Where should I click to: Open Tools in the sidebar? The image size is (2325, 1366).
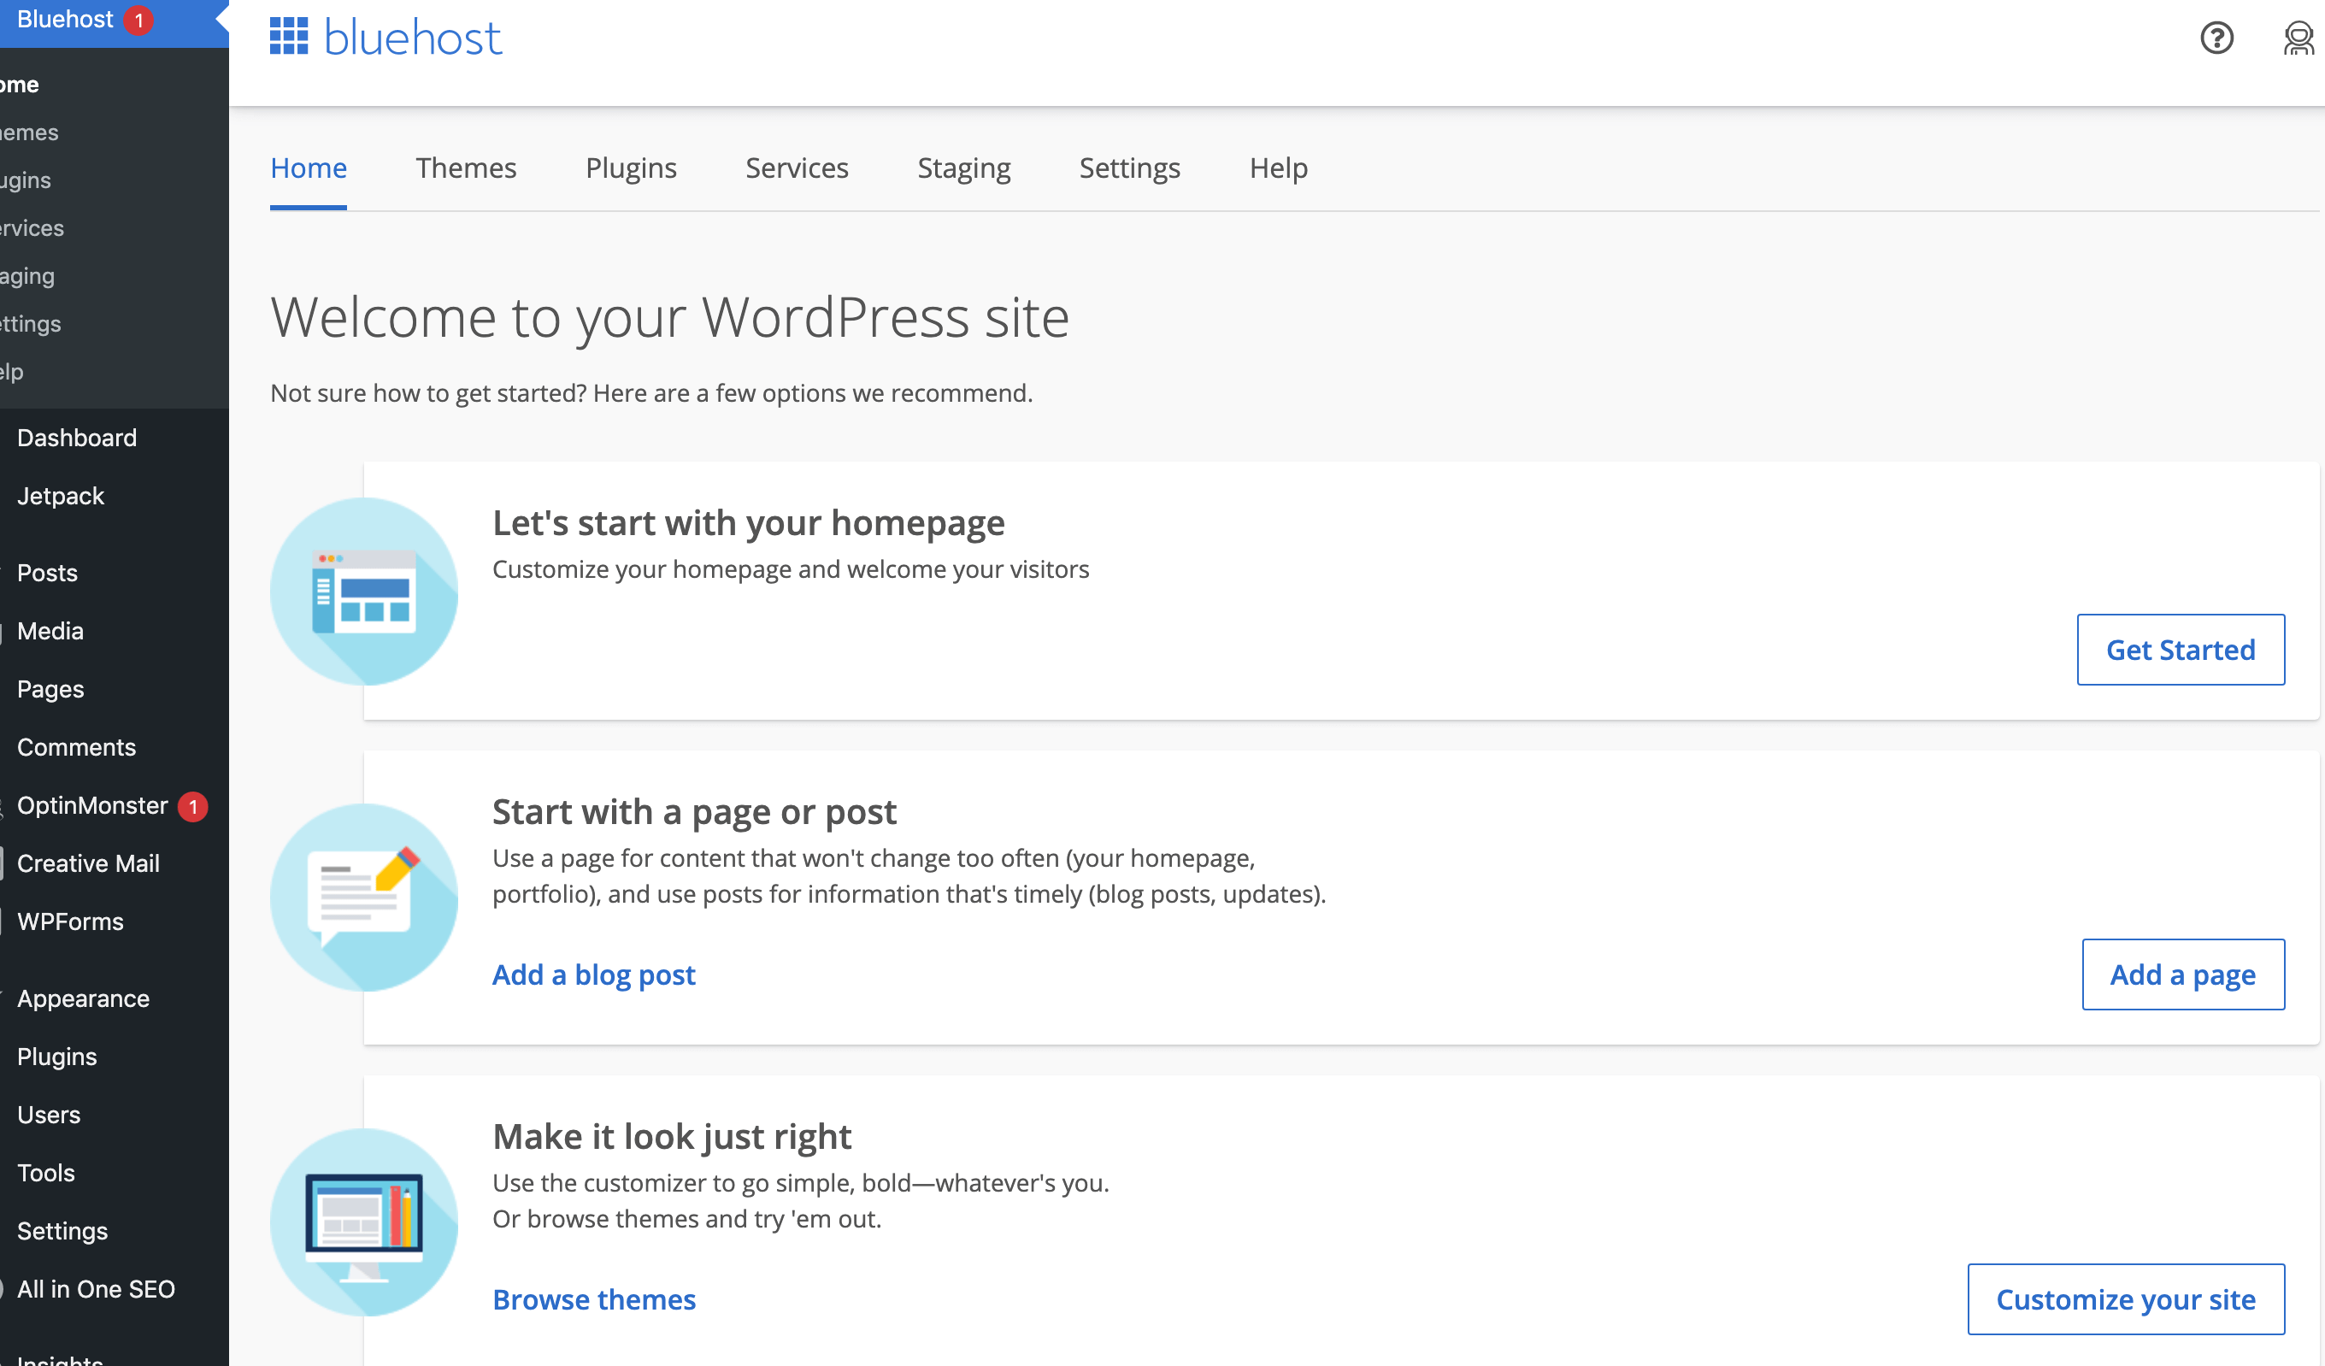tap(46, 1172)
